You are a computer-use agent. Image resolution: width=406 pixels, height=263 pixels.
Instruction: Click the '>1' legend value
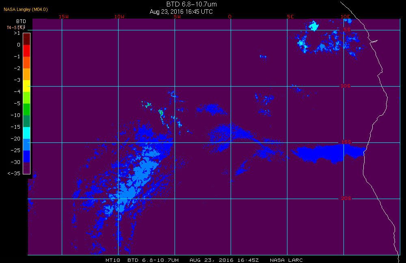pos(17,33)
